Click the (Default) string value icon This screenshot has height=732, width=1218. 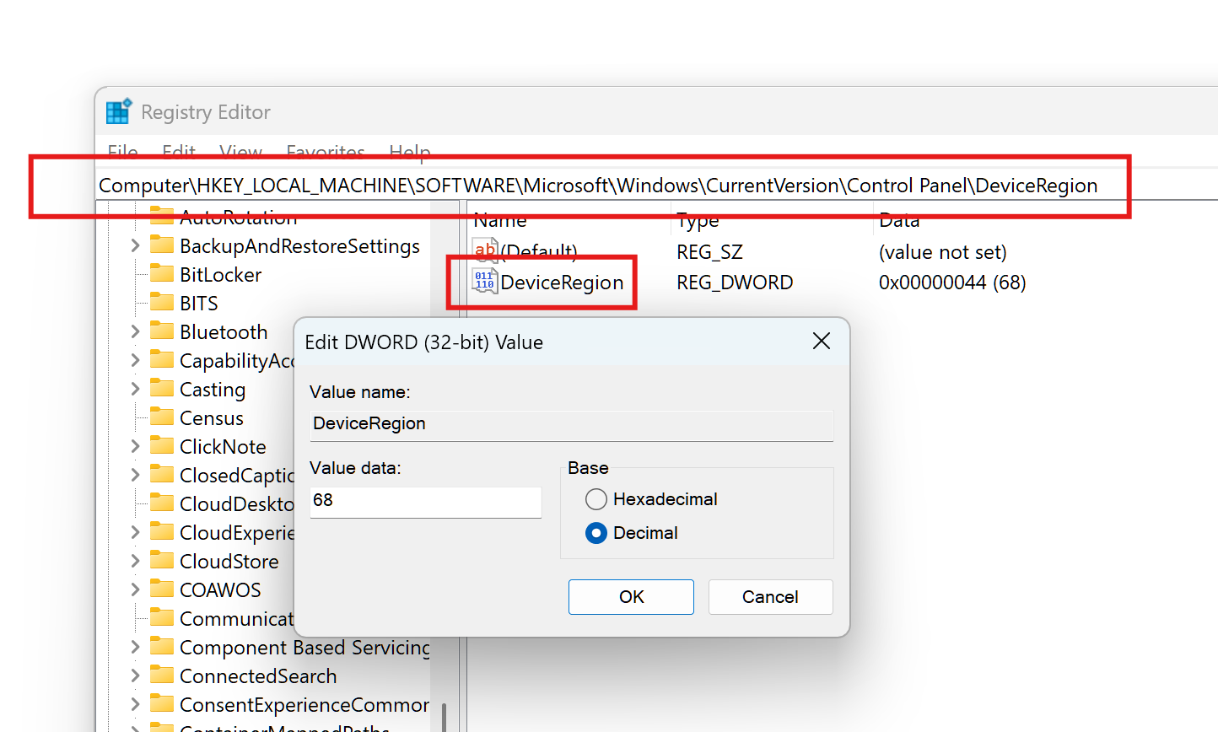pyautogui.click(x=485, y=250)
